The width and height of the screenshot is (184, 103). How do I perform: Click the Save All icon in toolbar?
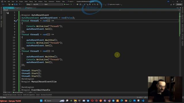(x=17, y=5)
